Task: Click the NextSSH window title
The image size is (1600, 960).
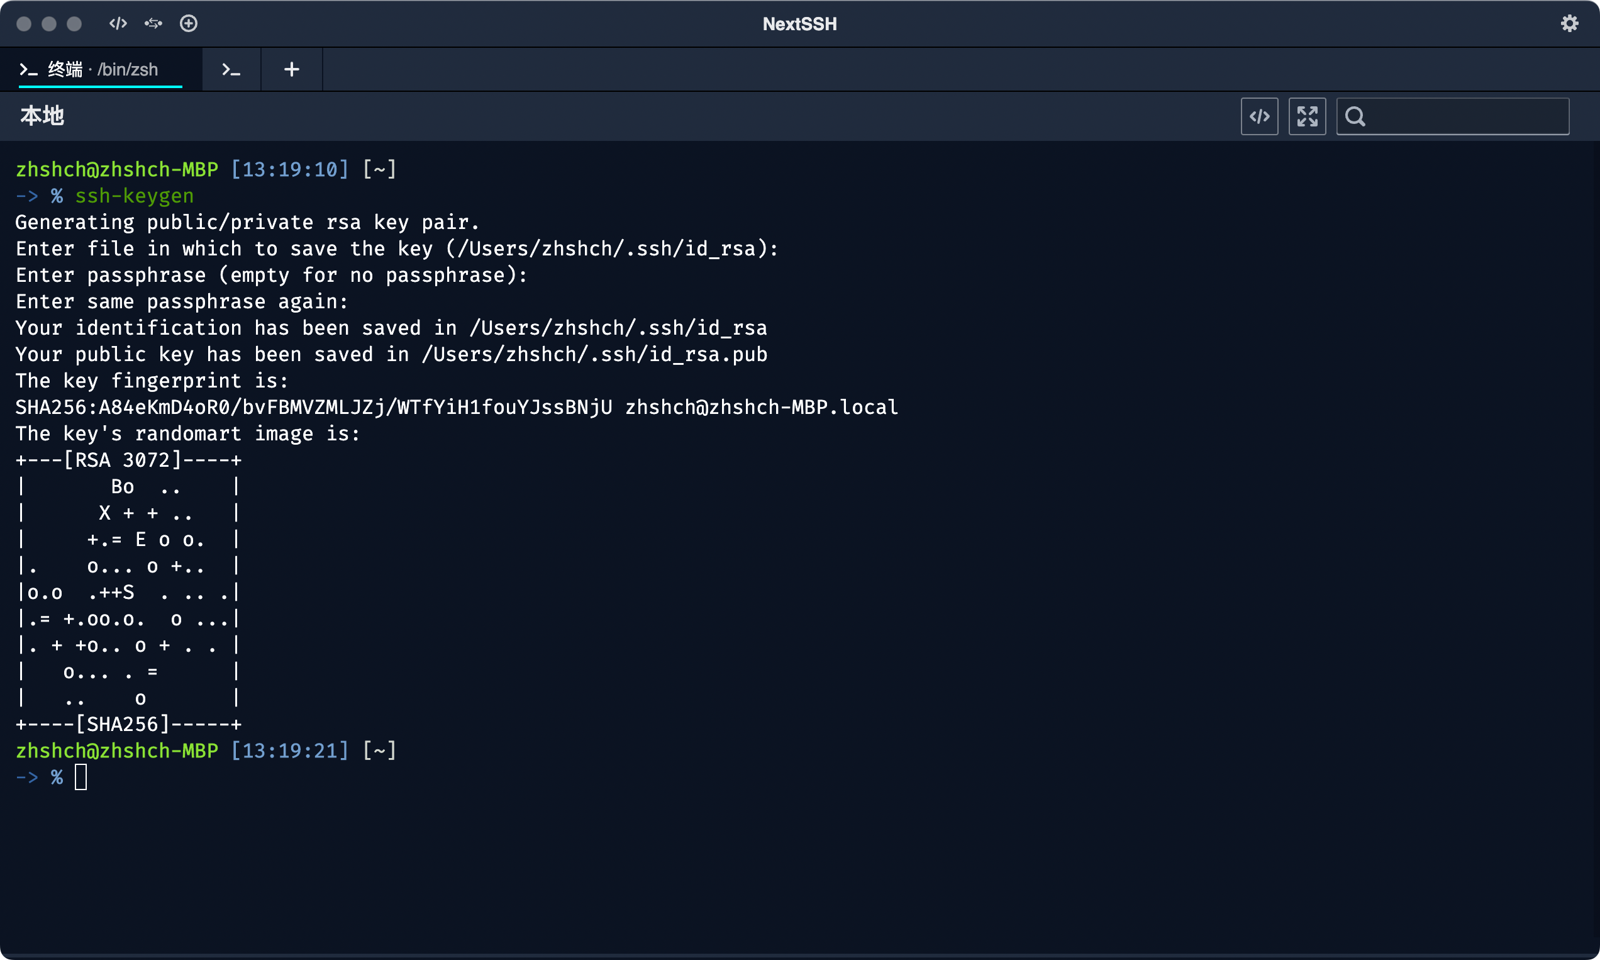Action: pyautogui.click(x=799, y=24)
